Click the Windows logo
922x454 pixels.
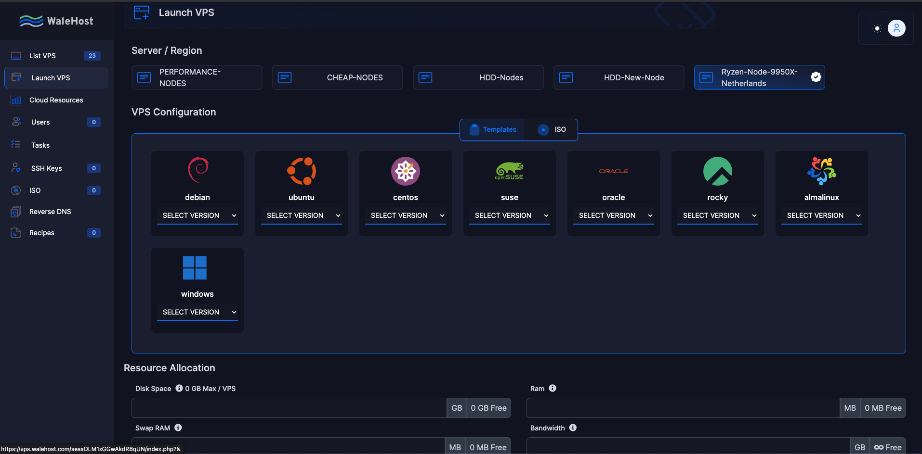195,268
